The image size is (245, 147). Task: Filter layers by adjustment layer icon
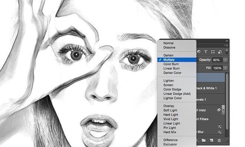pos(199,52)
